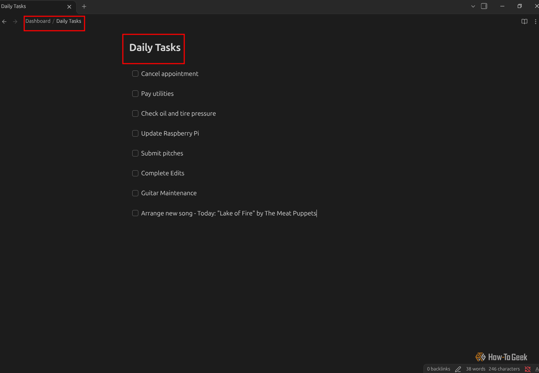Click the Daily Tasks breadcrumb item
Image resolution: width=539 pixels, height=373 pixels.
tap(69, 21)
